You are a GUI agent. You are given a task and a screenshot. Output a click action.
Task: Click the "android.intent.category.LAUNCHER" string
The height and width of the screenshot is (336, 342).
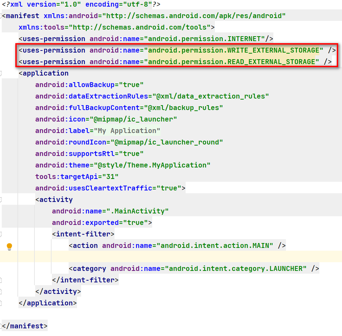coord(235,269)
